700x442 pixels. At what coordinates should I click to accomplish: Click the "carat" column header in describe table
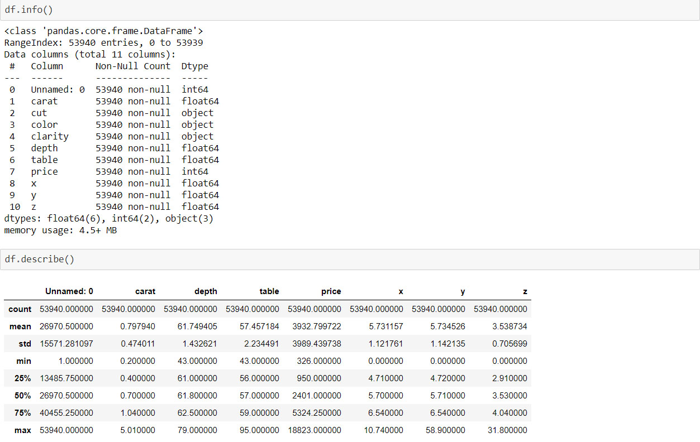145,291
